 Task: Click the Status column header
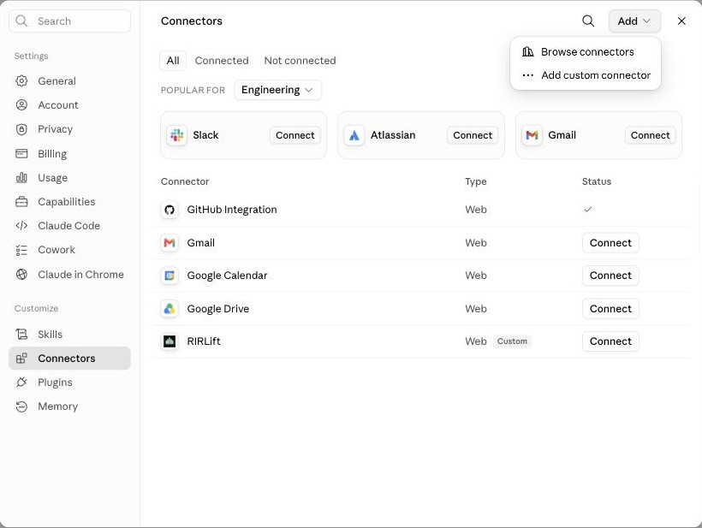(597, 181)
